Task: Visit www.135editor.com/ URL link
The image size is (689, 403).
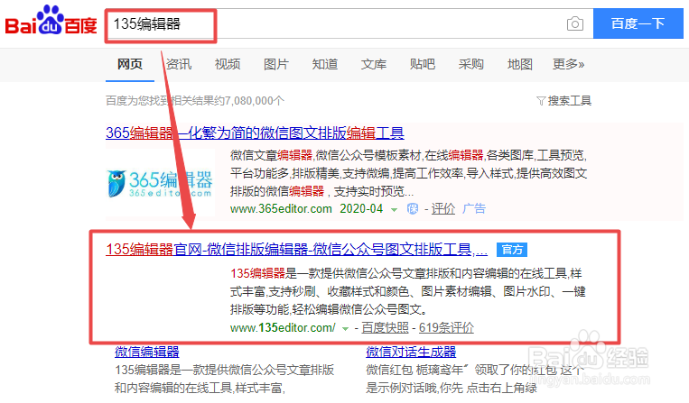Action: (x=283, y=327)
